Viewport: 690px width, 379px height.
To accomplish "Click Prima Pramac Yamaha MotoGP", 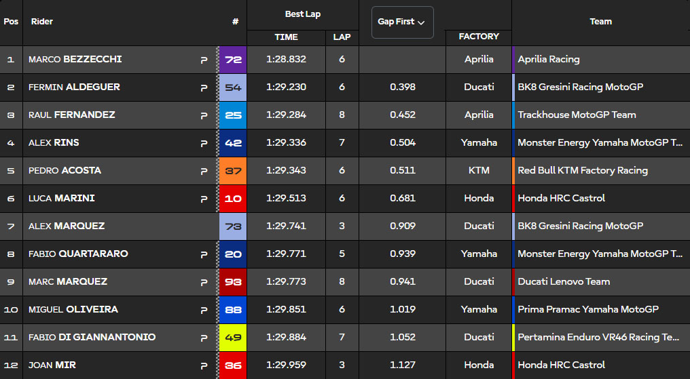I will tap(588, 309).
